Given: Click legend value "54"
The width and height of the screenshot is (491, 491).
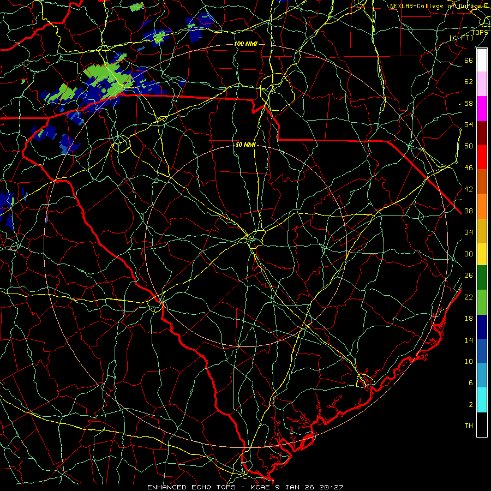Looking at the screenshot, I should (x=469, y=124).
